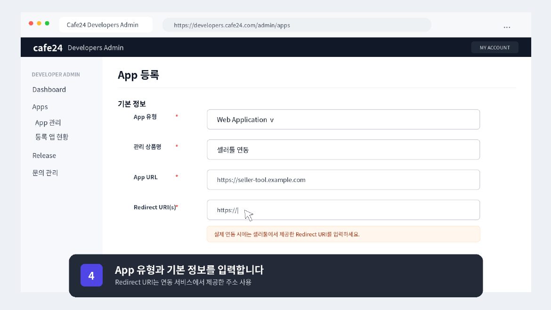This screenshot has height=310, width=551.
Task: Select the Cafe24 Developers Admin browser tab
Action: point(106,25)
